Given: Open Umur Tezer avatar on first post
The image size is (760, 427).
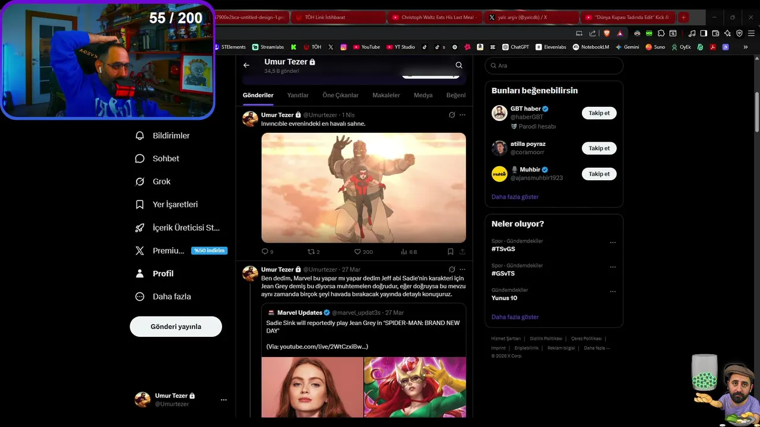Looking at the screenshot, I should point(250,119).
